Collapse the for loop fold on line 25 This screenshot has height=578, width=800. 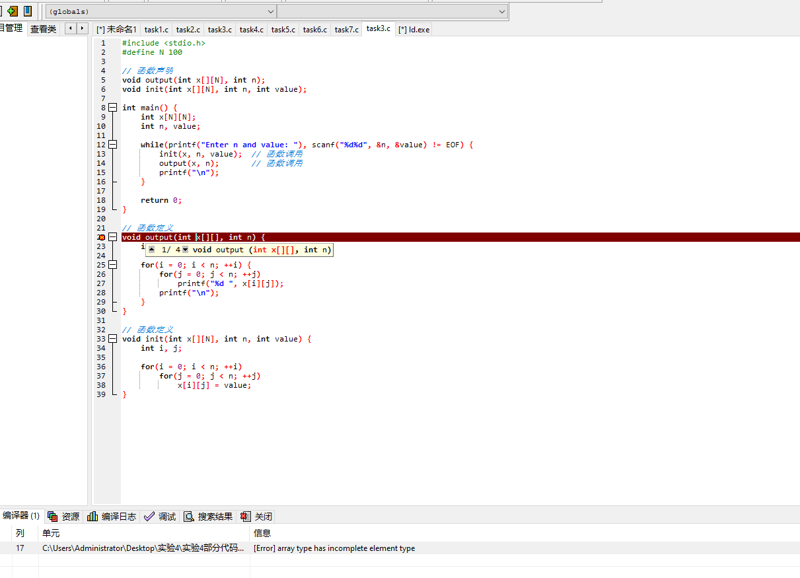coord(113,265)
